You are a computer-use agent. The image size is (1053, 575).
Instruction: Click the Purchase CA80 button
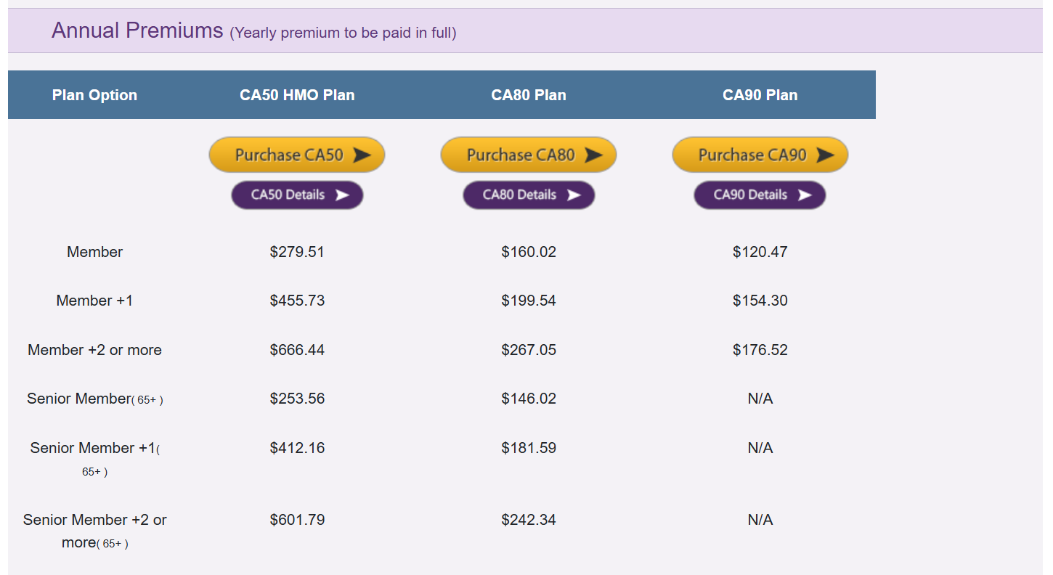[529, 155]
